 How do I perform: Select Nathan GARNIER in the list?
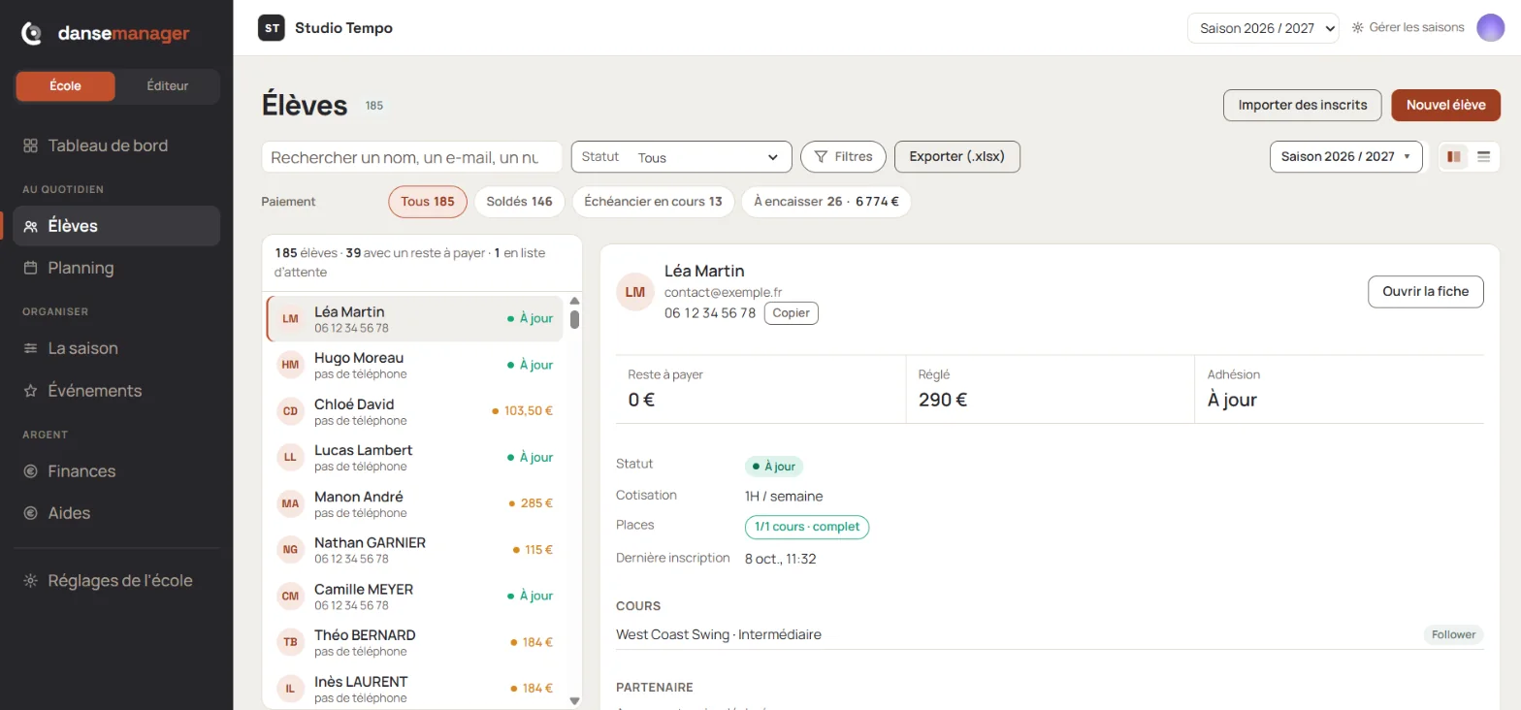(415, 550)
